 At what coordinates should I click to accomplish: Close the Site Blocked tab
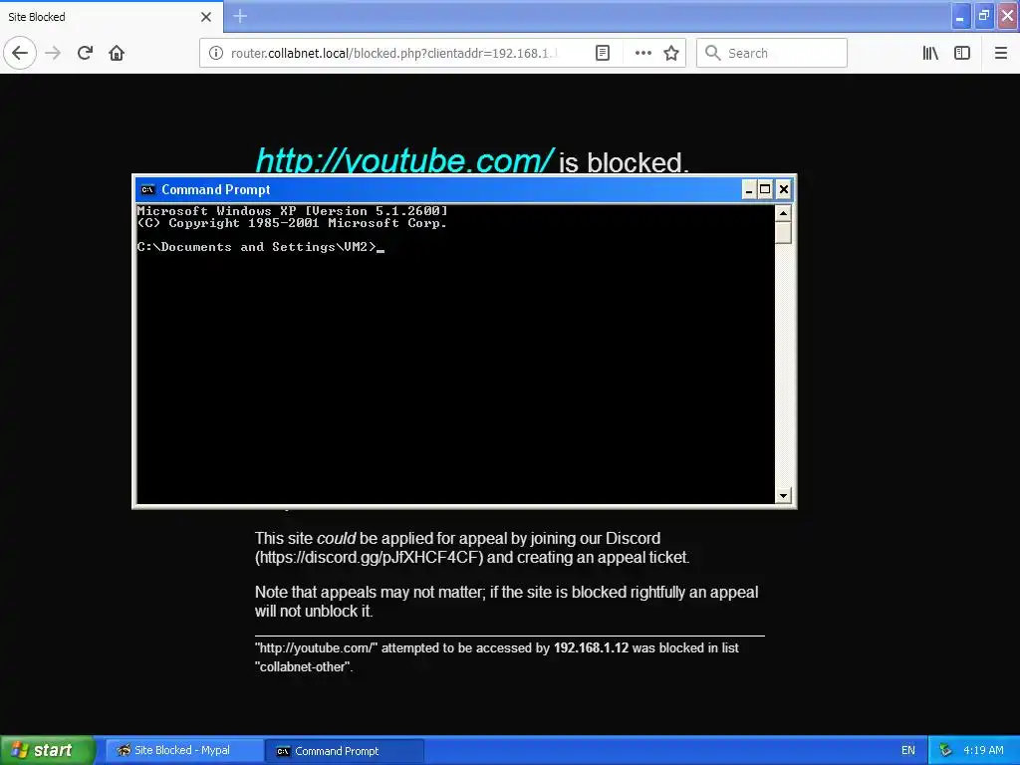coord(205,17)
